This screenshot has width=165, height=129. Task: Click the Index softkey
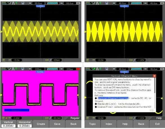[x=109, y=124]
